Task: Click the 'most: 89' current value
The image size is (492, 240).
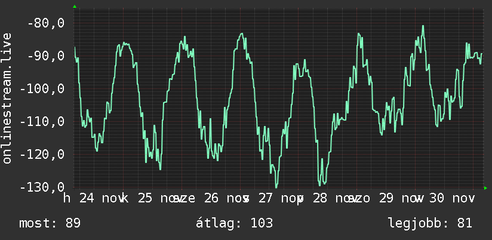Action: (50, 223)
